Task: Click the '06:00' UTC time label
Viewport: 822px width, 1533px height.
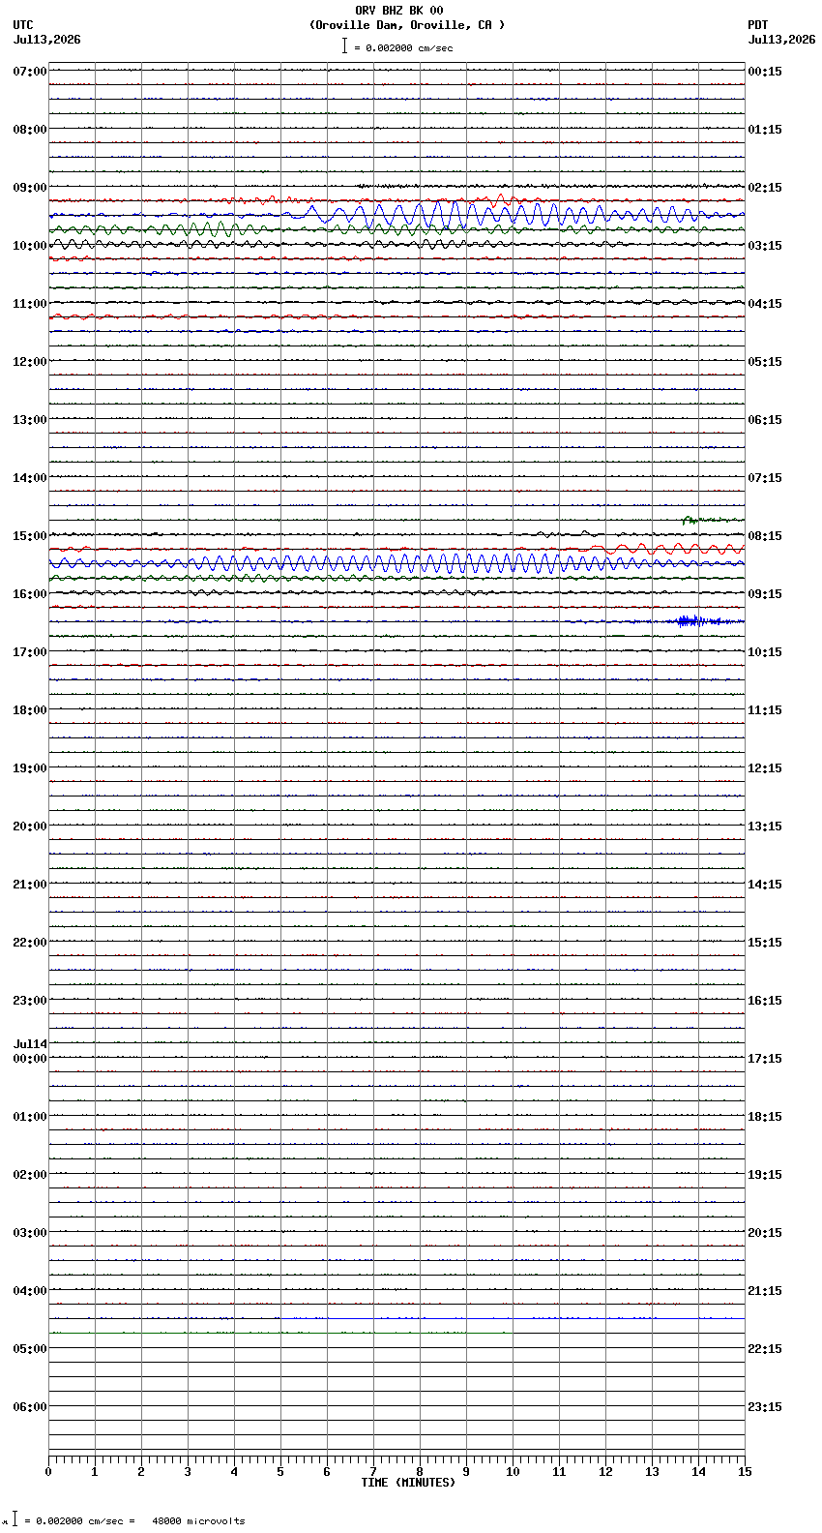Action: pyautogui.click(x=30, y=1407)
